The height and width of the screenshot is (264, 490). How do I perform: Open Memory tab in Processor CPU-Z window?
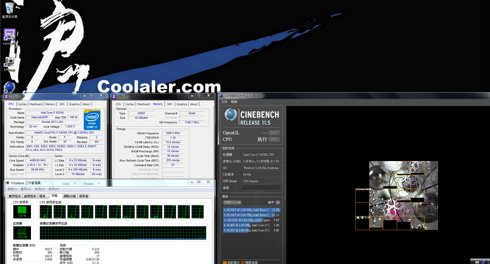tap(50, 104)
